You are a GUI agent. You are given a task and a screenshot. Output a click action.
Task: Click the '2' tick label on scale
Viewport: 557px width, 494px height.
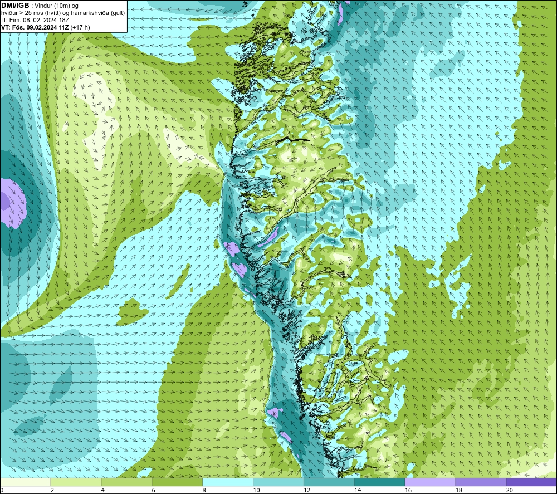click(52, 490)
